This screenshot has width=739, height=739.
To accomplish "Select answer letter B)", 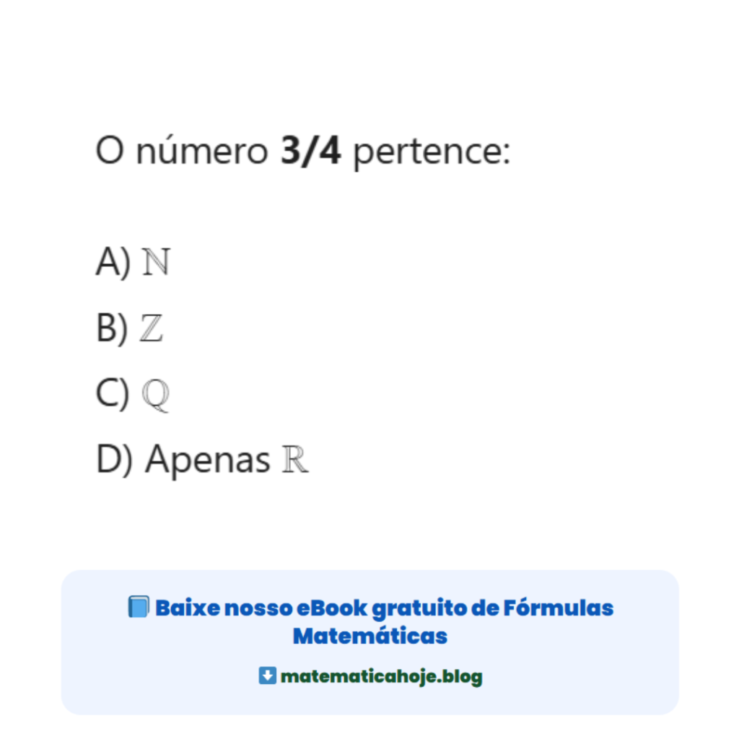I will [111, 328].
